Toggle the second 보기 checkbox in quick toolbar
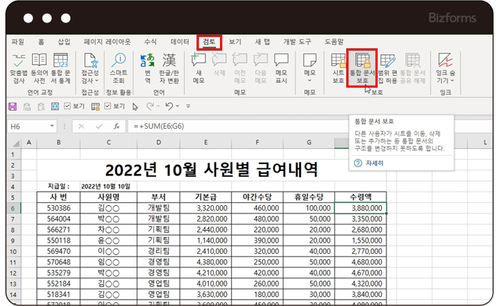The width and height of the screenshot is (498, 306). (106, 106)
